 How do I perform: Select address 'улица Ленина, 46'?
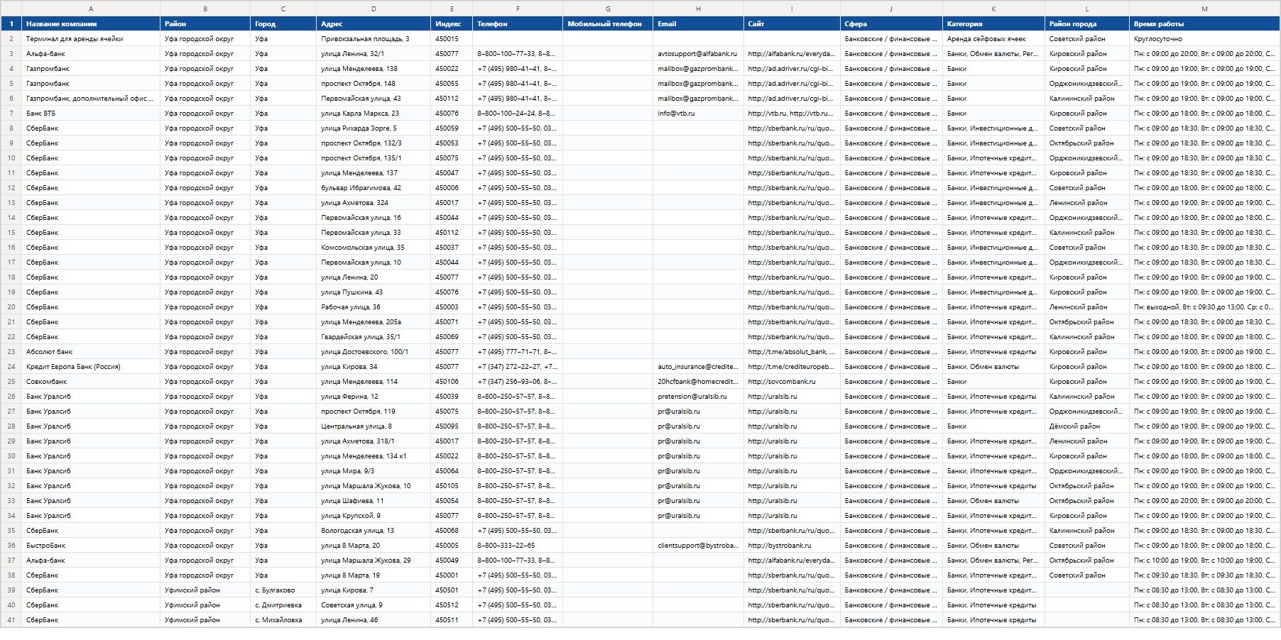pos(374,620)
